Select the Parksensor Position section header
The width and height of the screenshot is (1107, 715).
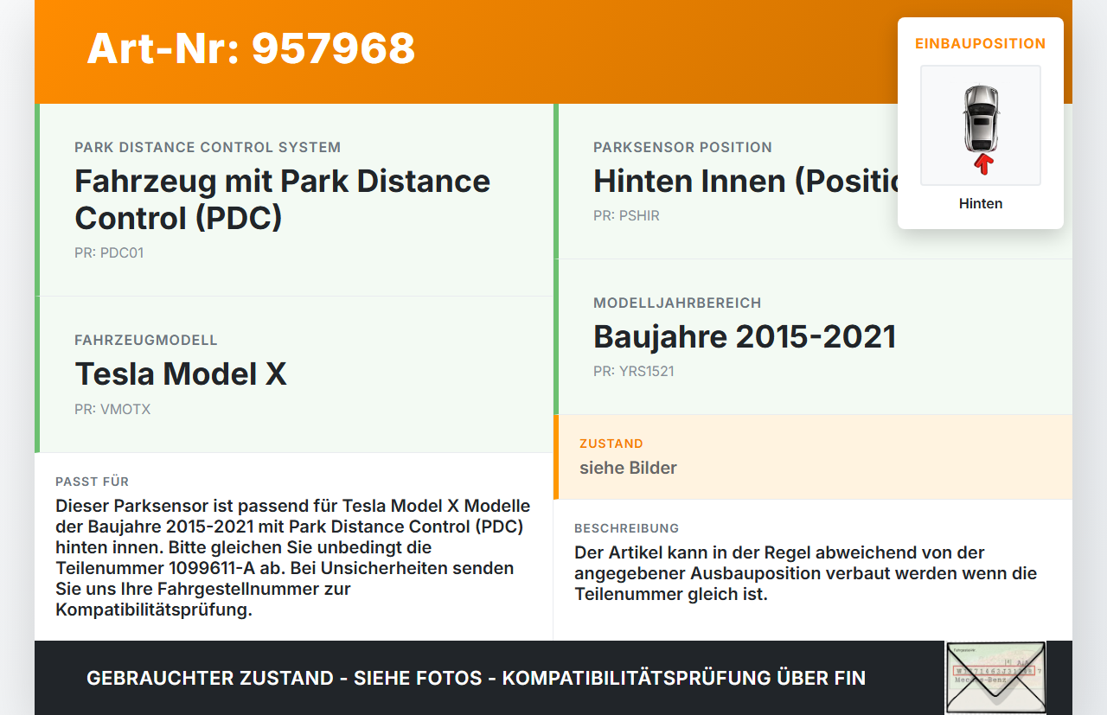[682, 147]
